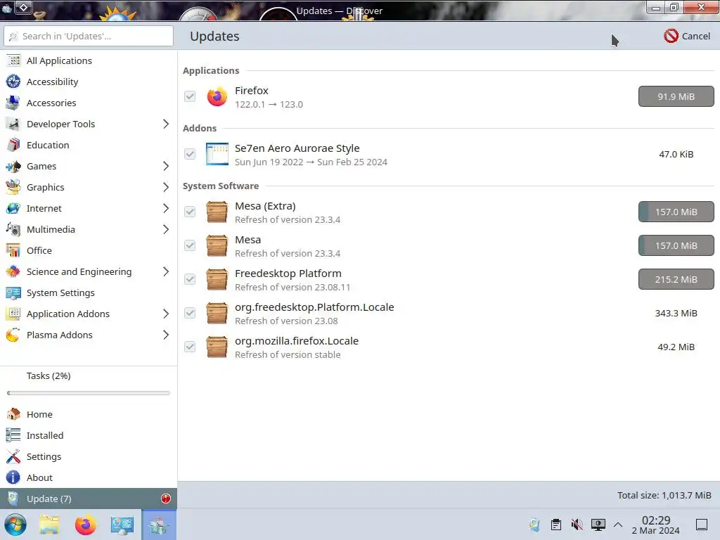Expand the Games subcategories arrow
Image resolution: width=720 pixels, height=540 pixels.
[x=166, y=166]
